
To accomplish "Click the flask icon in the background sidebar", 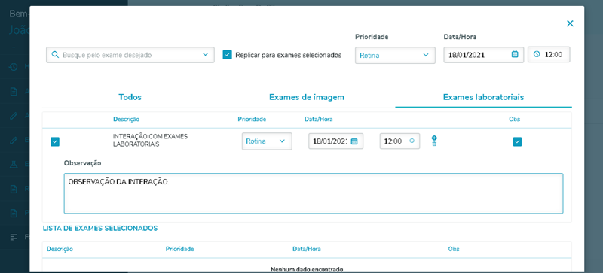I will pyautogui.click(x=14, y=165).
